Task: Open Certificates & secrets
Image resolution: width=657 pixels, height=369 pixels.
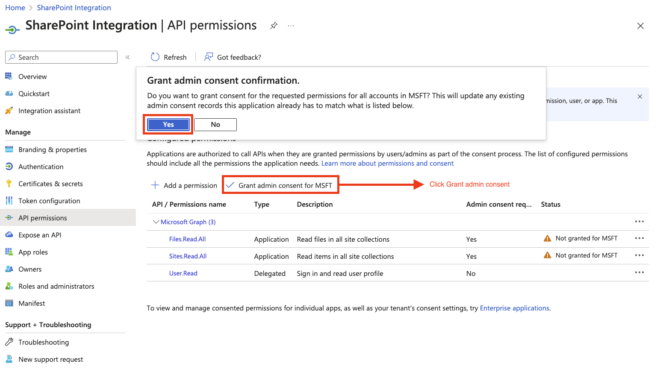Action: click(50, 184)
